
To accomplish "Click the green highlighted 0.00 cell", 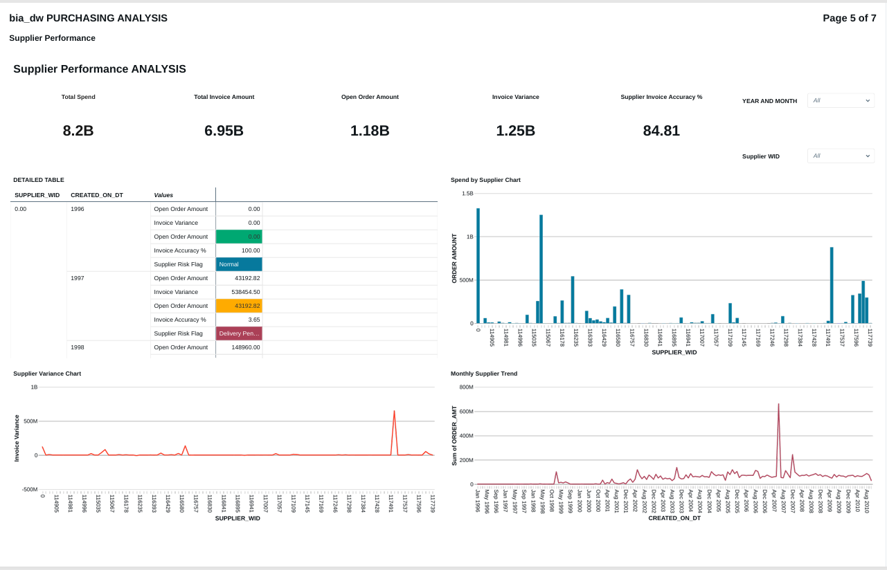I will tap(239, 237).
